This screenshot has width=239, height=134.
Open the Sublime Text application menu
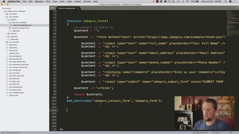click(14, 1)
